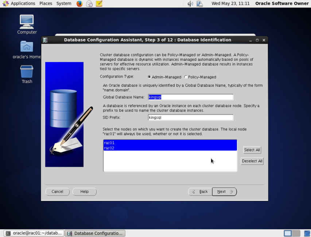Select the Admin-Managed configuration type
Image resolution: width=311 pixels, height=237 pixels.
pyautogui.click(x=149, y=77)
